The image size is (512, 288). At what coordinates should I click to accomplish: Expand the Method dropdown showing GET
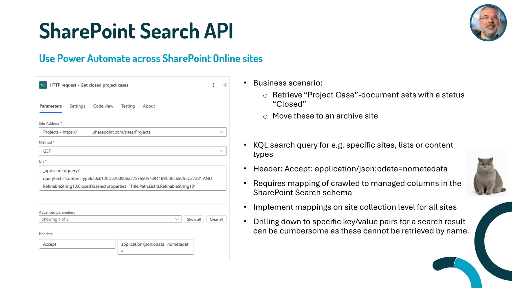point(132,151)
